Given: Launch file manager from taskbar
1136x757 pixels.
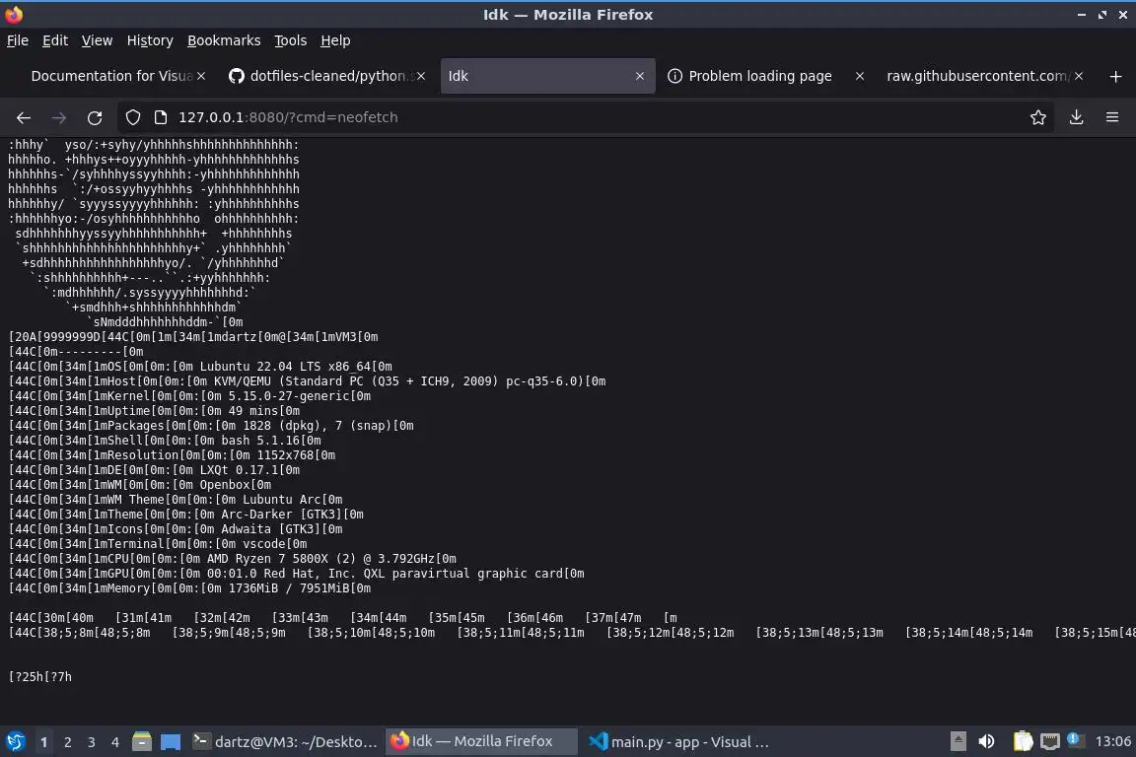Looking at the screenshot, I should (142, 742).
